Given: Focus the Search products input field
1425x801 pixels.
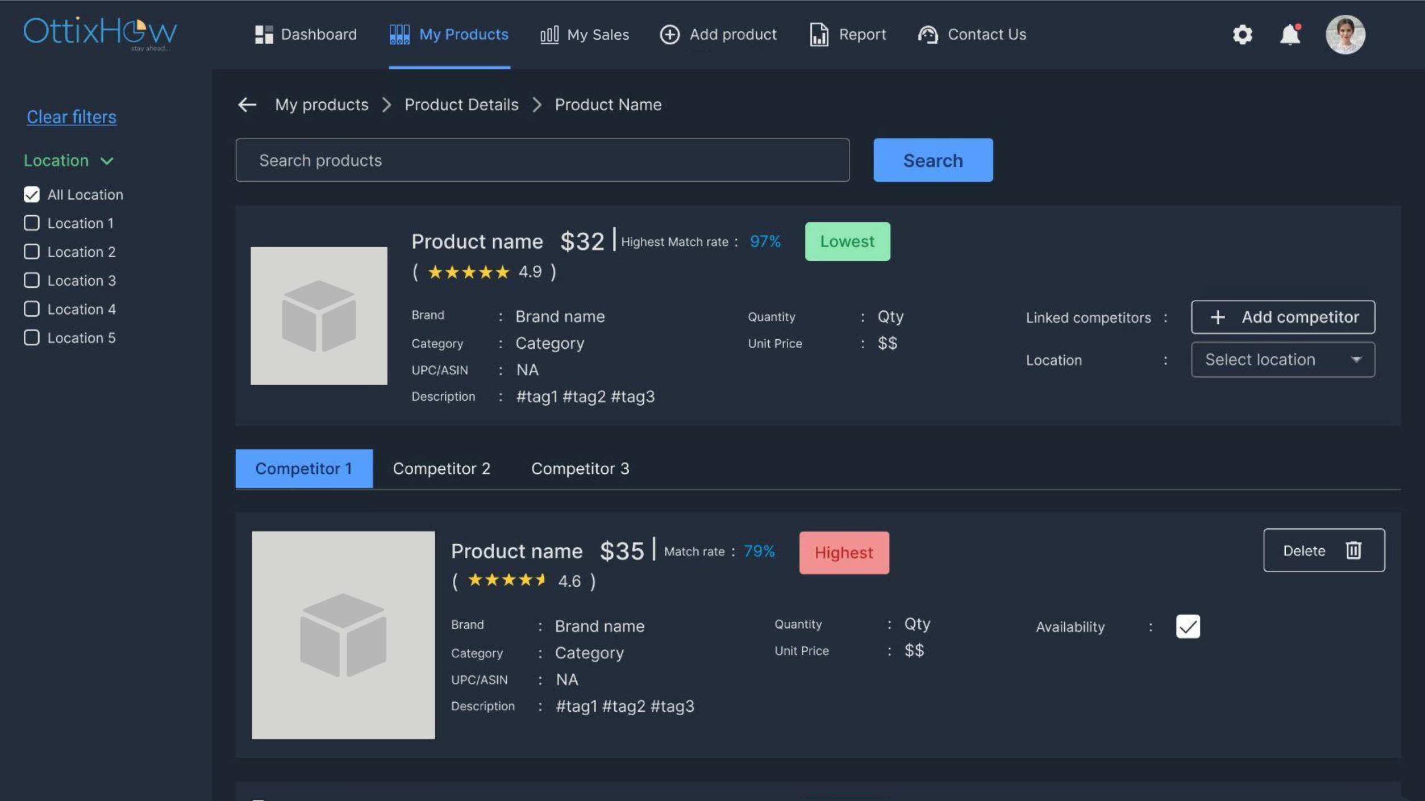Looking at the screenshot, I should coord(542,160).
